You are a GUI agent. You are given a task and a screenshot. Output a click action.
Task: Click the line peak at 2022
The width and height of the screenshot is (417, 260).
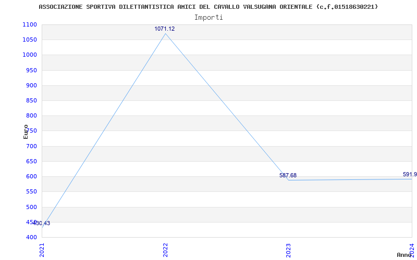165,33
